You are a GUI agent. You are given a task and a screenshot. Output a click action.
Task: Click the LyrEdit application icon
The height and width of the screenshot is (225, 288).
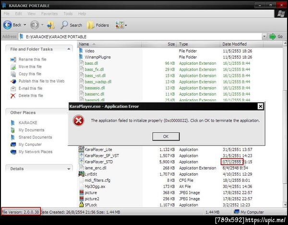click(82, 174)
